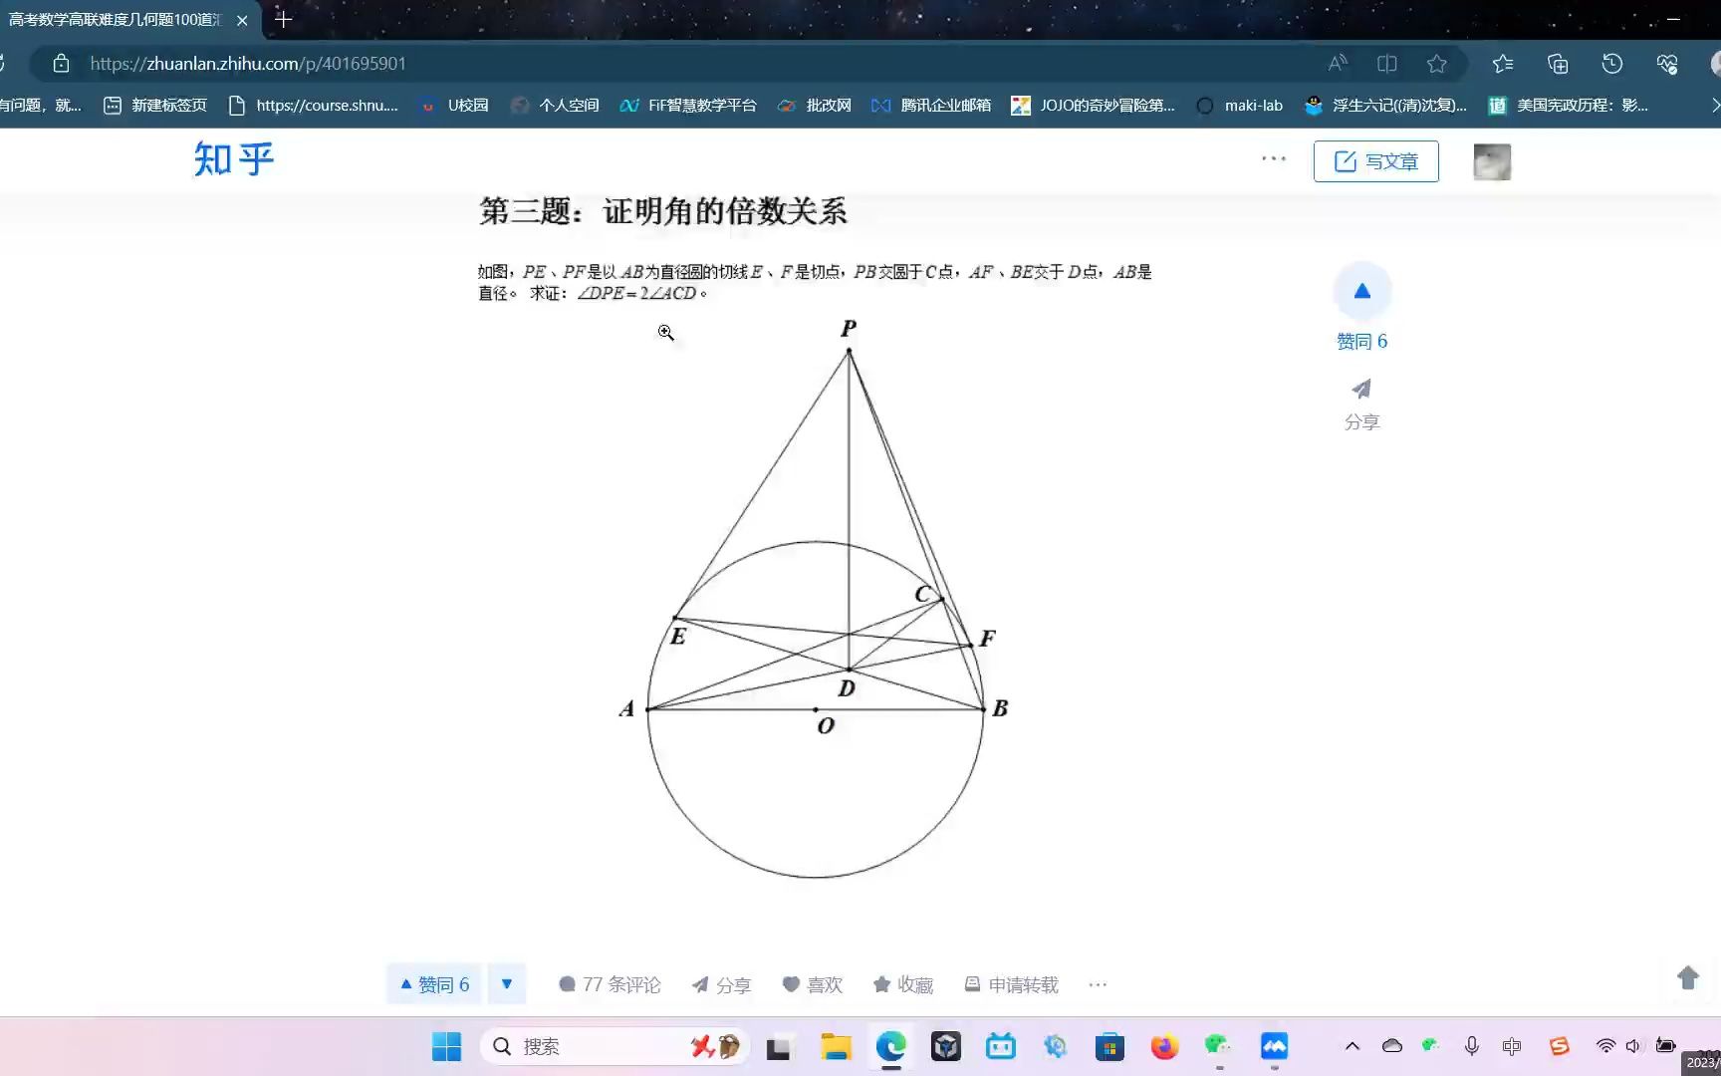The height and width of the screenshot is (1076, 1721).
Task: Open the Bilibili taskbar icon
Action: pyautogui.click(x=1001, y=1046)
